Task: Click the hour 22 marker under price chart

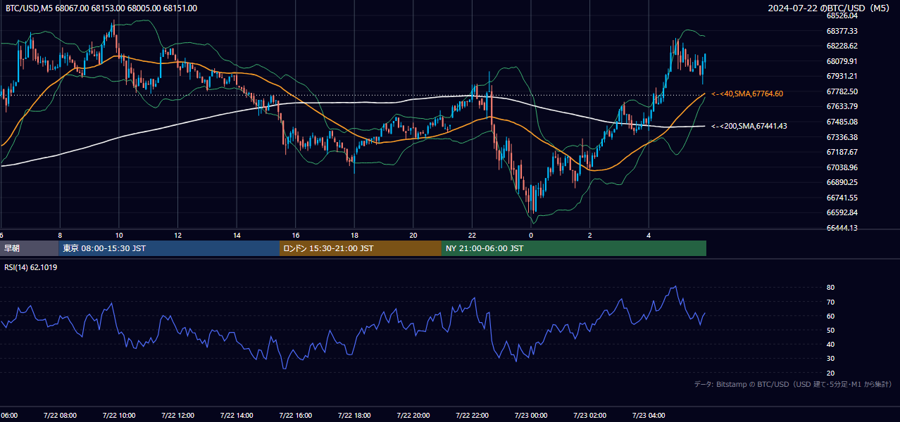Action: [472, 236]
